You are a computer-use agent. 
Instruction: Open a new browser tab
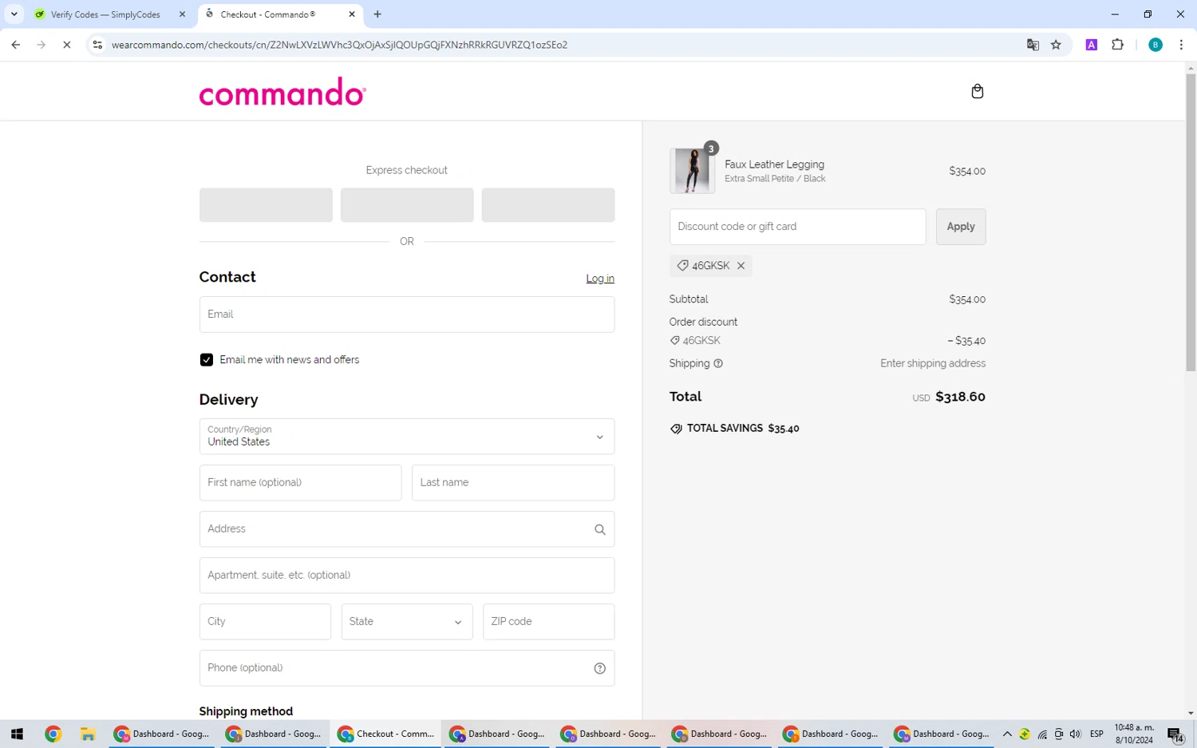(x=377, y=14)
